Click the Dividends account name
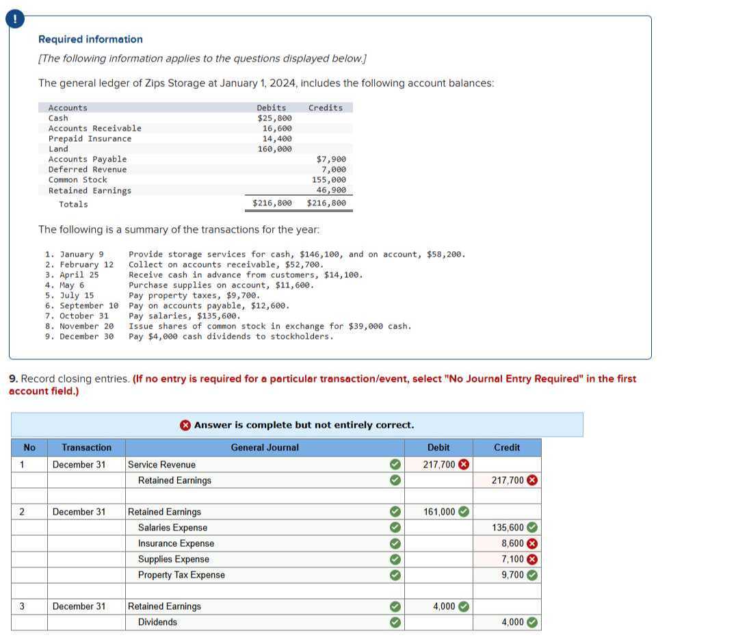This screenshot has height=644, width=736. click(x=157, y=622)
